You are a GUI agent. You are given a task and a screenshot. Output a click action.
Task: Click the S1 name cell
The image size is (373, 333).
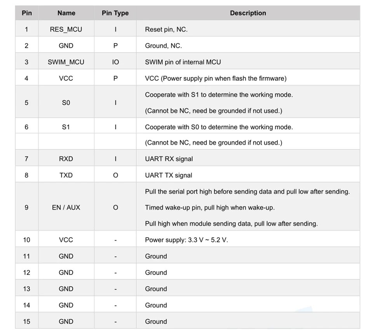[66, 127]
